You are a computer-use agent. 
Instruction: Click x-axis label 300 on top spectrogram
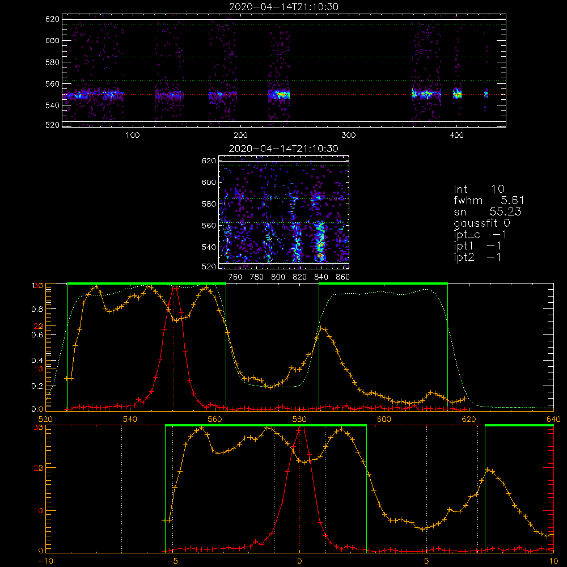[x=348, y=136]
